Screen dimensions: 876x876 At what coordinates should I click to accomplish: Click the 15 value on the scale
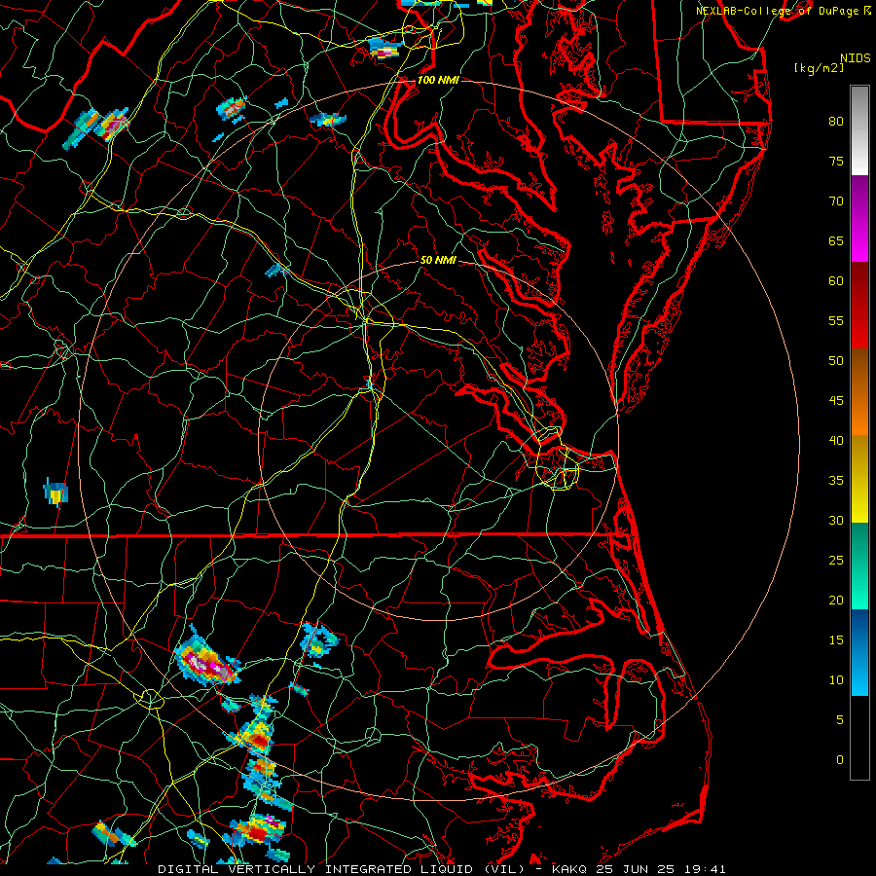(x=836, y=640)
